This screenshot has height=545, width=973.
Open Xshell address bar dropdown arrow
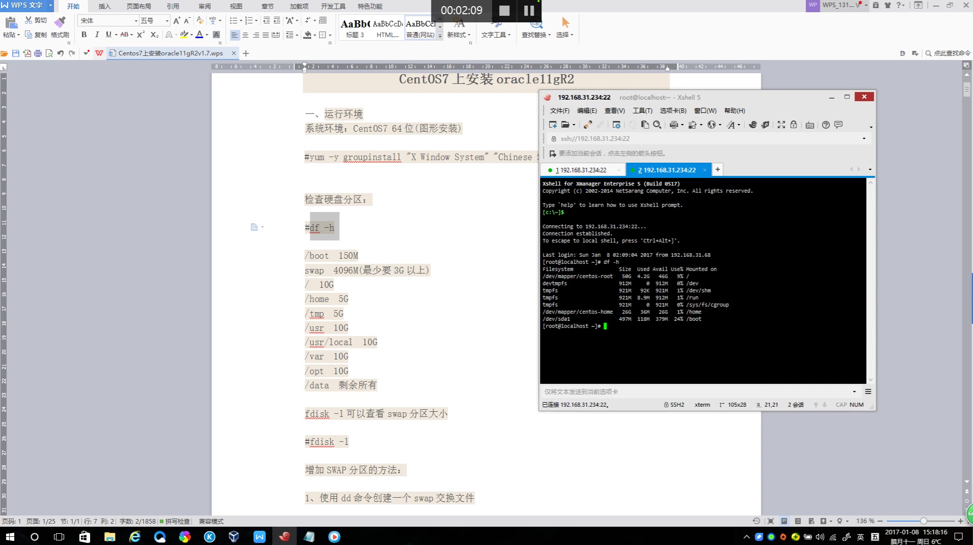pyautogui.click(x=864, y=138)
